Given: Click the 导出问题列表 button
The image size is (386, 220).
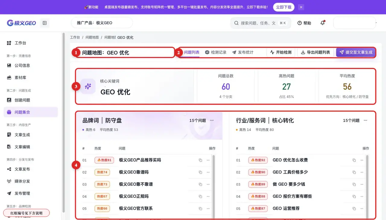Looking at the screenshot, I should 315,52.
